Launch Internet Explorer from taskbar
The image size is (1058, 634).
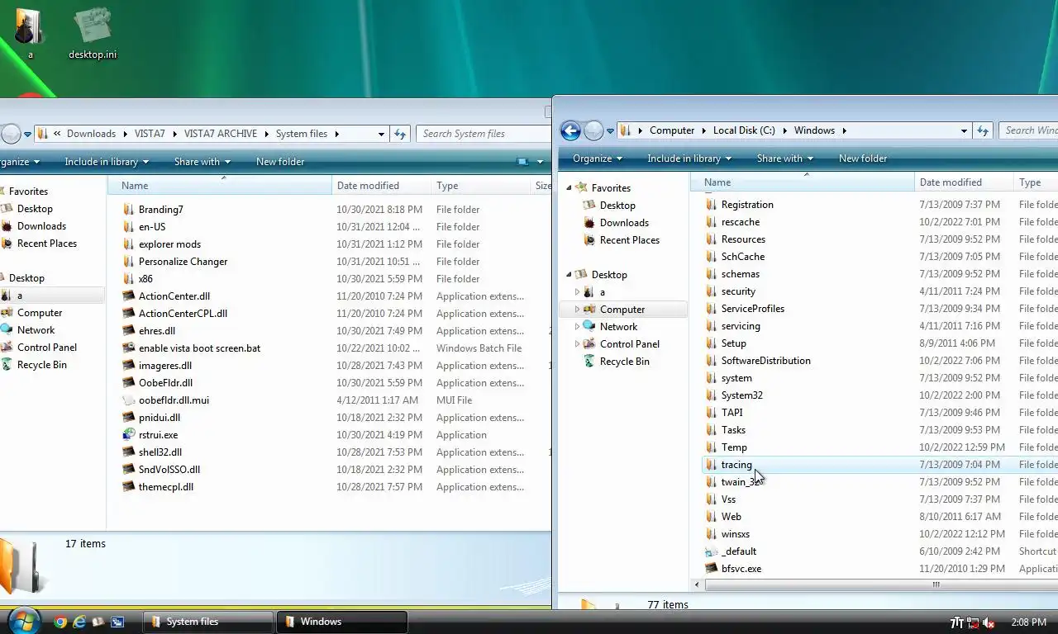pos(79,622)
